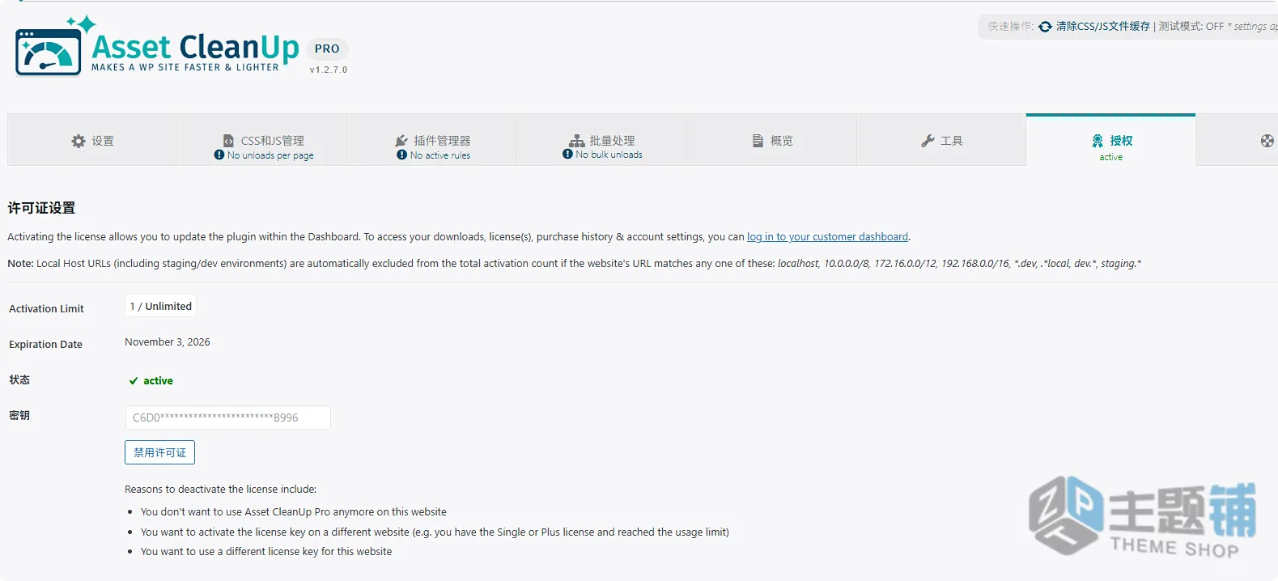Open the 概览 overview tab
1278x581 pixels.
771,140
